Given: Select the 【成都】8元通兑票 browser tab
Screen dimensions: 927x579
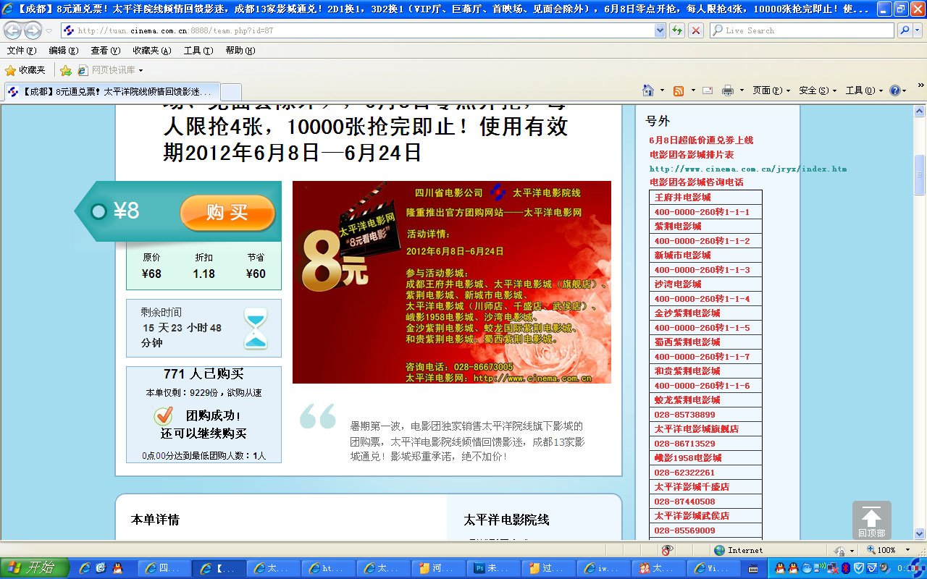Looking at the screenshot, I should [112, 92].
